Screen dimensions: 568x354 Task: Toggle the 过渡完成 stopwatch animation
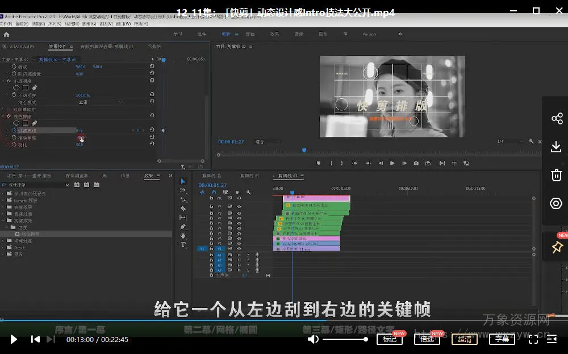tap(14, 130)
